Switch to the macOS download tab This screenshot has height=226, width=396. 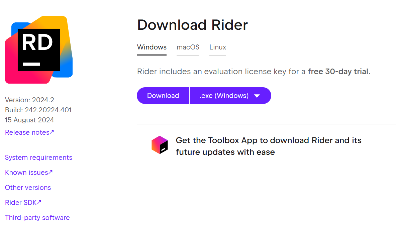pos(188,47)
